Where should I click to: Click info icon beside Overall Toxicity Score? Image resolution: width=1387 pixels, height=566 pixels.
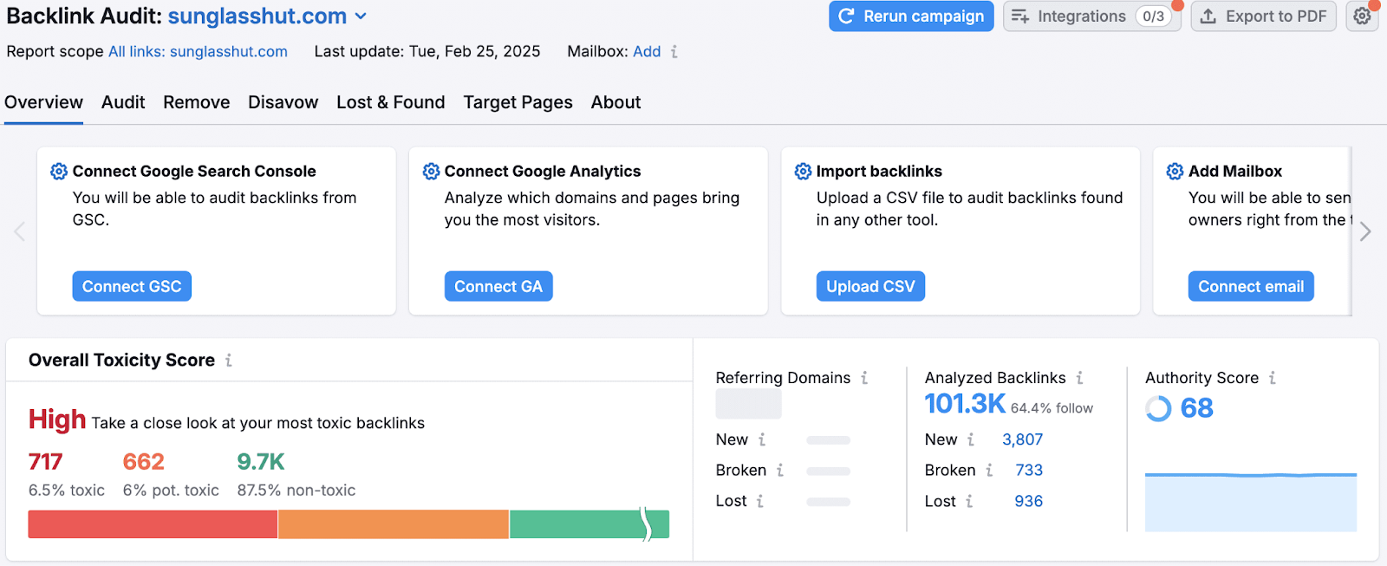229,361
